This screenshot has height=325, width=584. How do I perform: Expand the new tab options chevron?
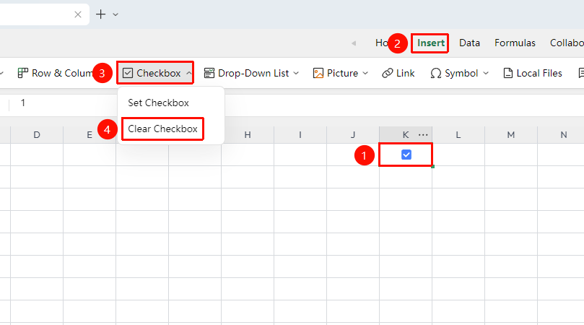click(116, 15)
